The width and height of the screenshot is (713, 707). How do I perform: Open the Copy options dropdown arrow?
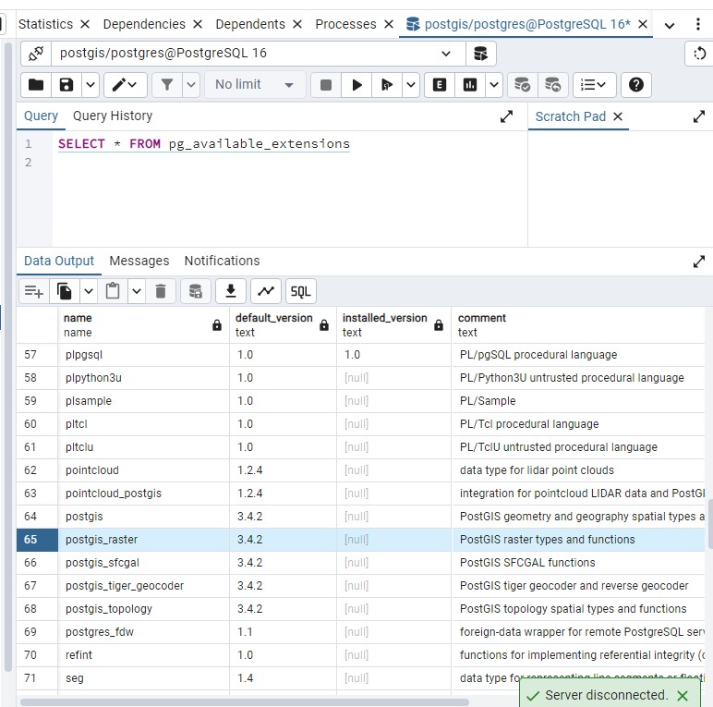click(x=89, y=291)
